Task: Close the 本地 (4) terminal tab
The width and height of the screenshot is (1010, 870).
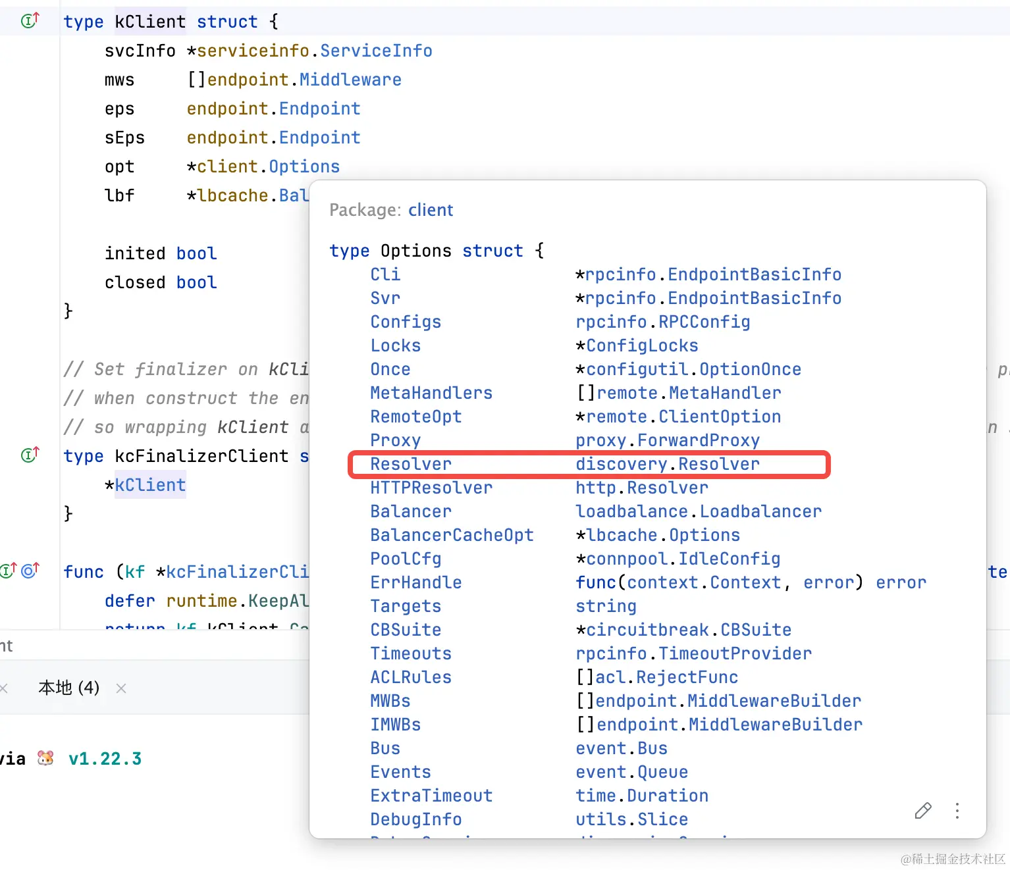Action: [x=121, y=688]
